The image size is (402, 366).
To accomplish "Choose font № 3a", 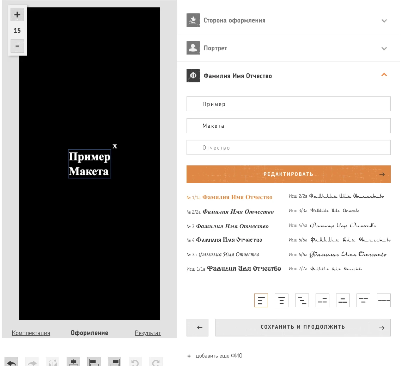I will [x=223, y=255].
